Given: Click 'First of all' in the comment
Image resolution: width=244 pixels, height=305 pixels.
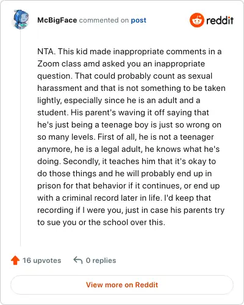Looking at the screenshot, I should pos(117,137).
